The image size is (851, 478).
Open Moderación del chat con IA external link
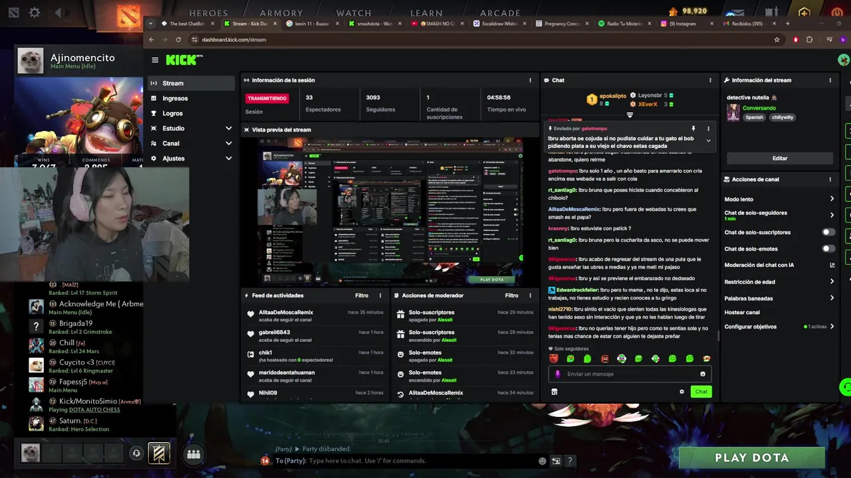[x=832, y=265]
